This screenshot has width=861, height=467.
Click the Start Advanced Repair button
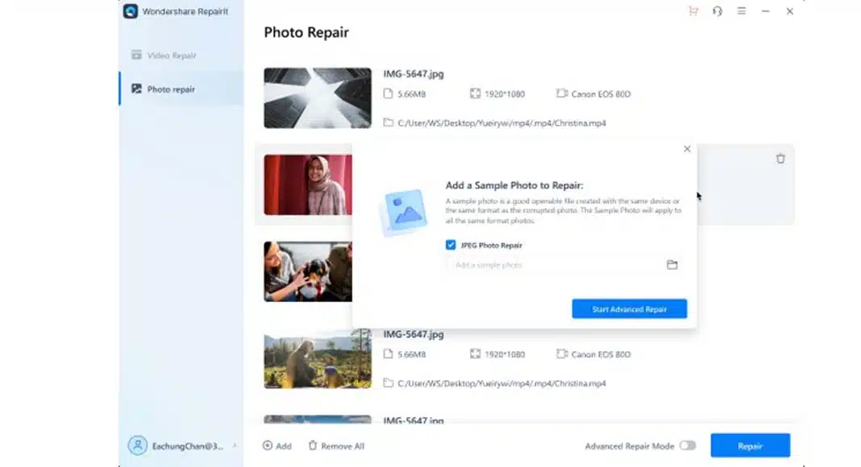point(630,308)
